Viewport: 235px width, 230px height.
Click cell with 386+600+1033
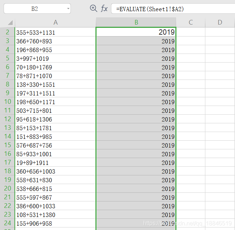click(x=55, y=206)
